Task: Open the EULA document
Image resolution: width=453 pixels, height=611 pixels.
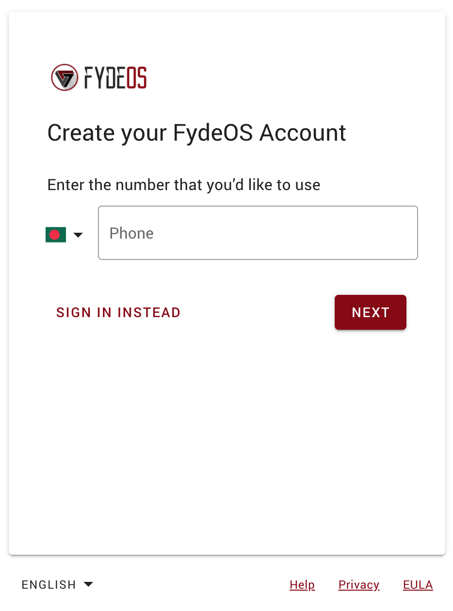Action: coord(418,584)
